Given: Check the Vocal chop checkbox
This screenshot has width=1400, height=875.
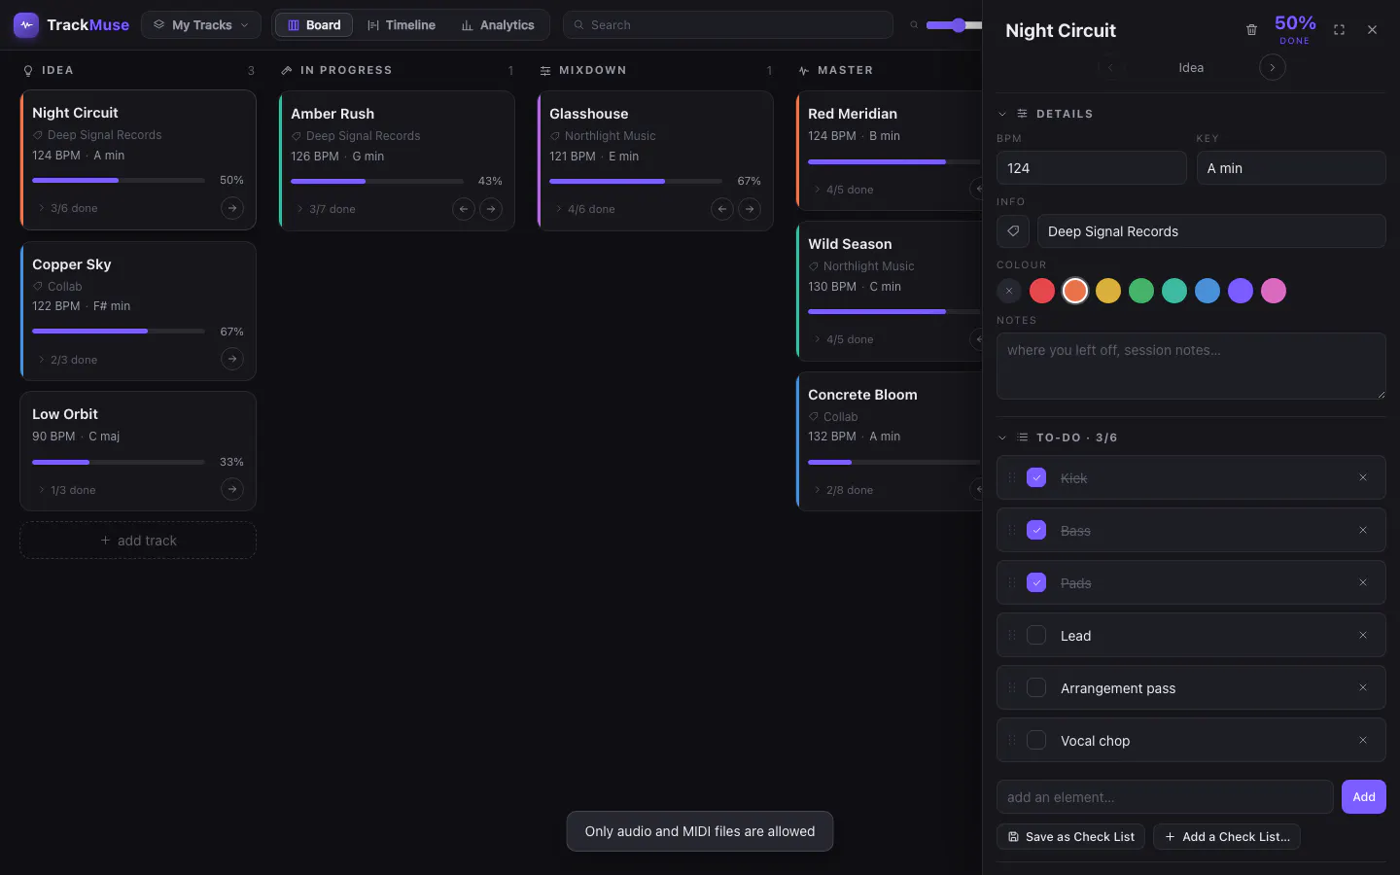Looking at the screenshot, I should 1036,740.
